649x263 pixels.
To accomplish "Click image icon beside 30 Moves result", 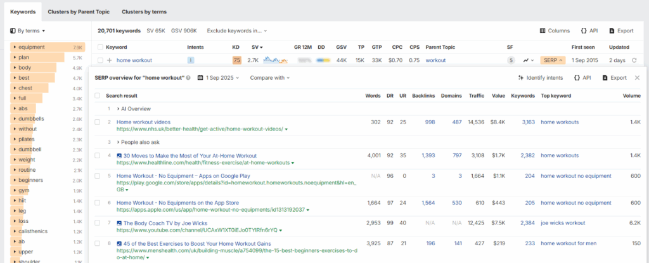I will click(119, 156).
